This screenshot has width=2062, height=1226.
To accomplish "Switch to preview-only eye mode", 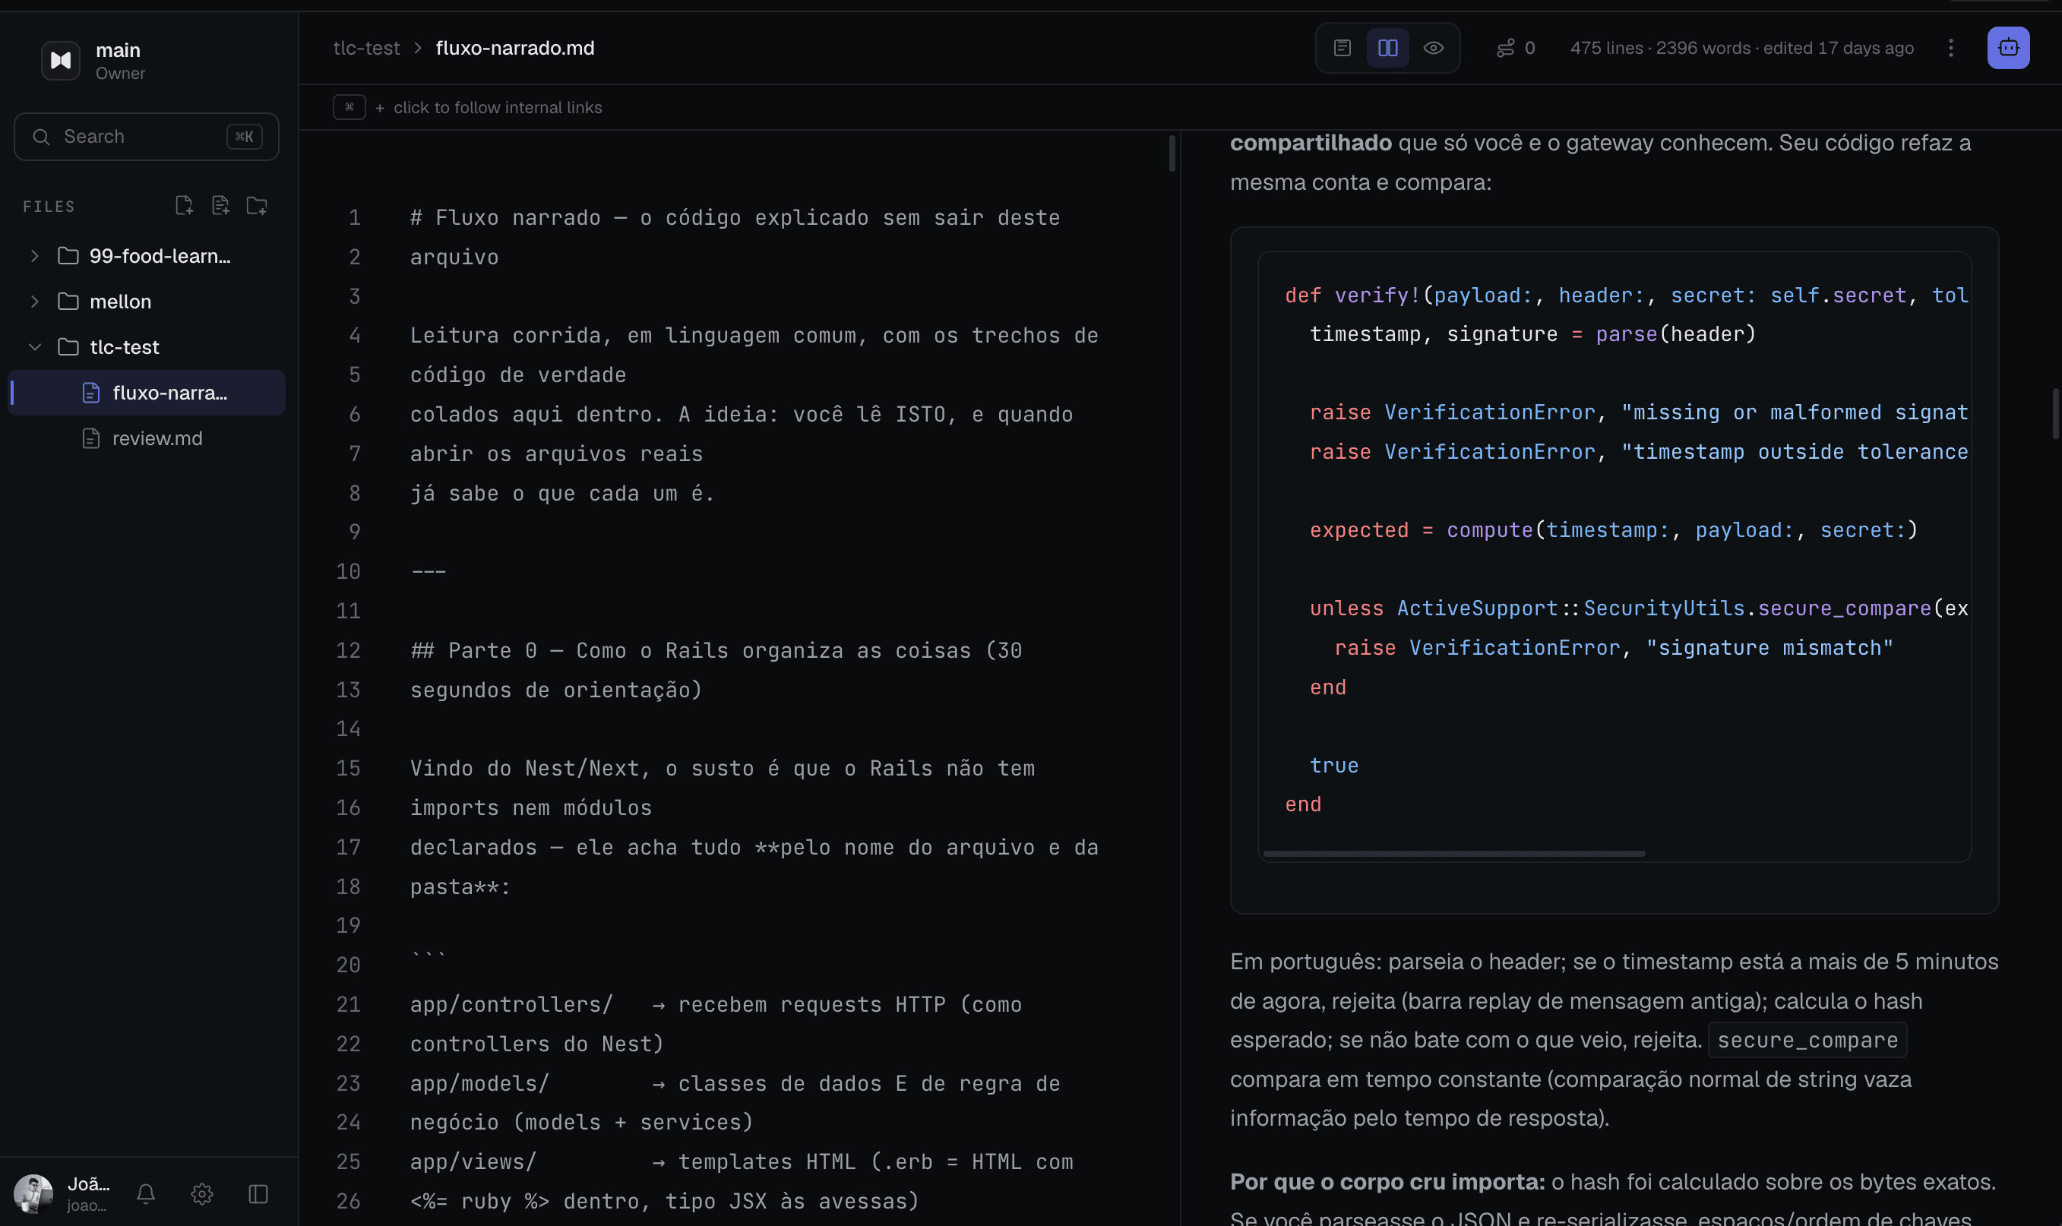I will point(1434,48).
